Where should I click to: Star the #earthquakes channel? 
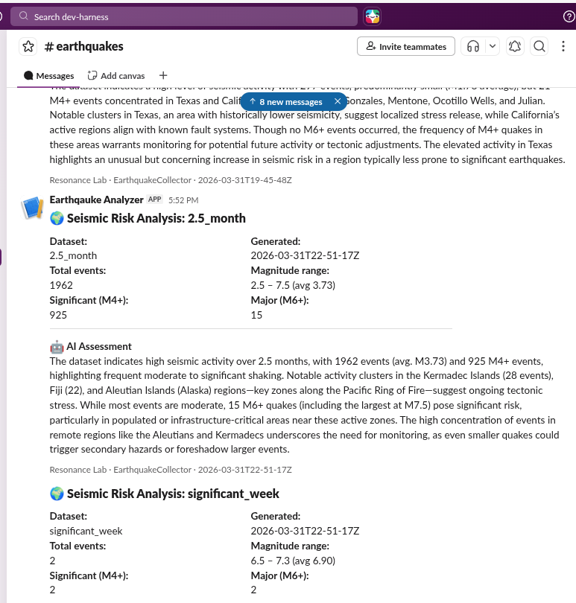pos(28,47)
